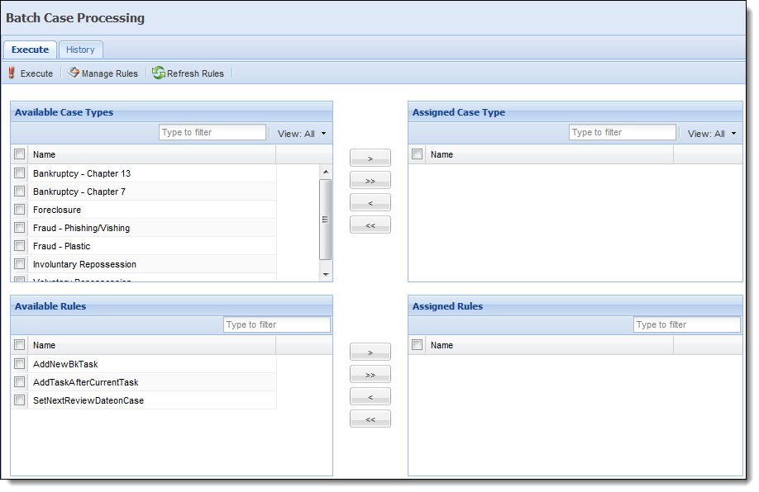Click the >> button between rules lists

tap(370, 374)
